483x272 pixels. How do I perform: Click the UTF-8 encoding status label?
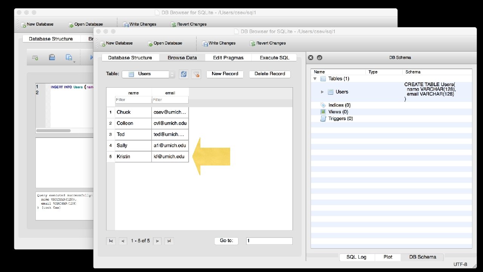coord(460,264)
